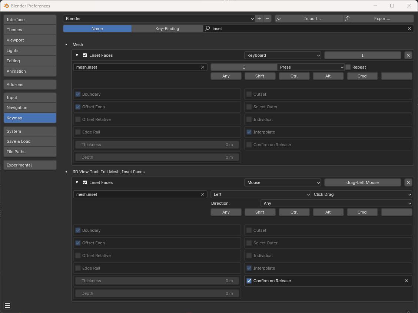The image size is (418, 313).
Task: Remove the Mouse Inset Faces keymap item
Action: pos(408,182)
